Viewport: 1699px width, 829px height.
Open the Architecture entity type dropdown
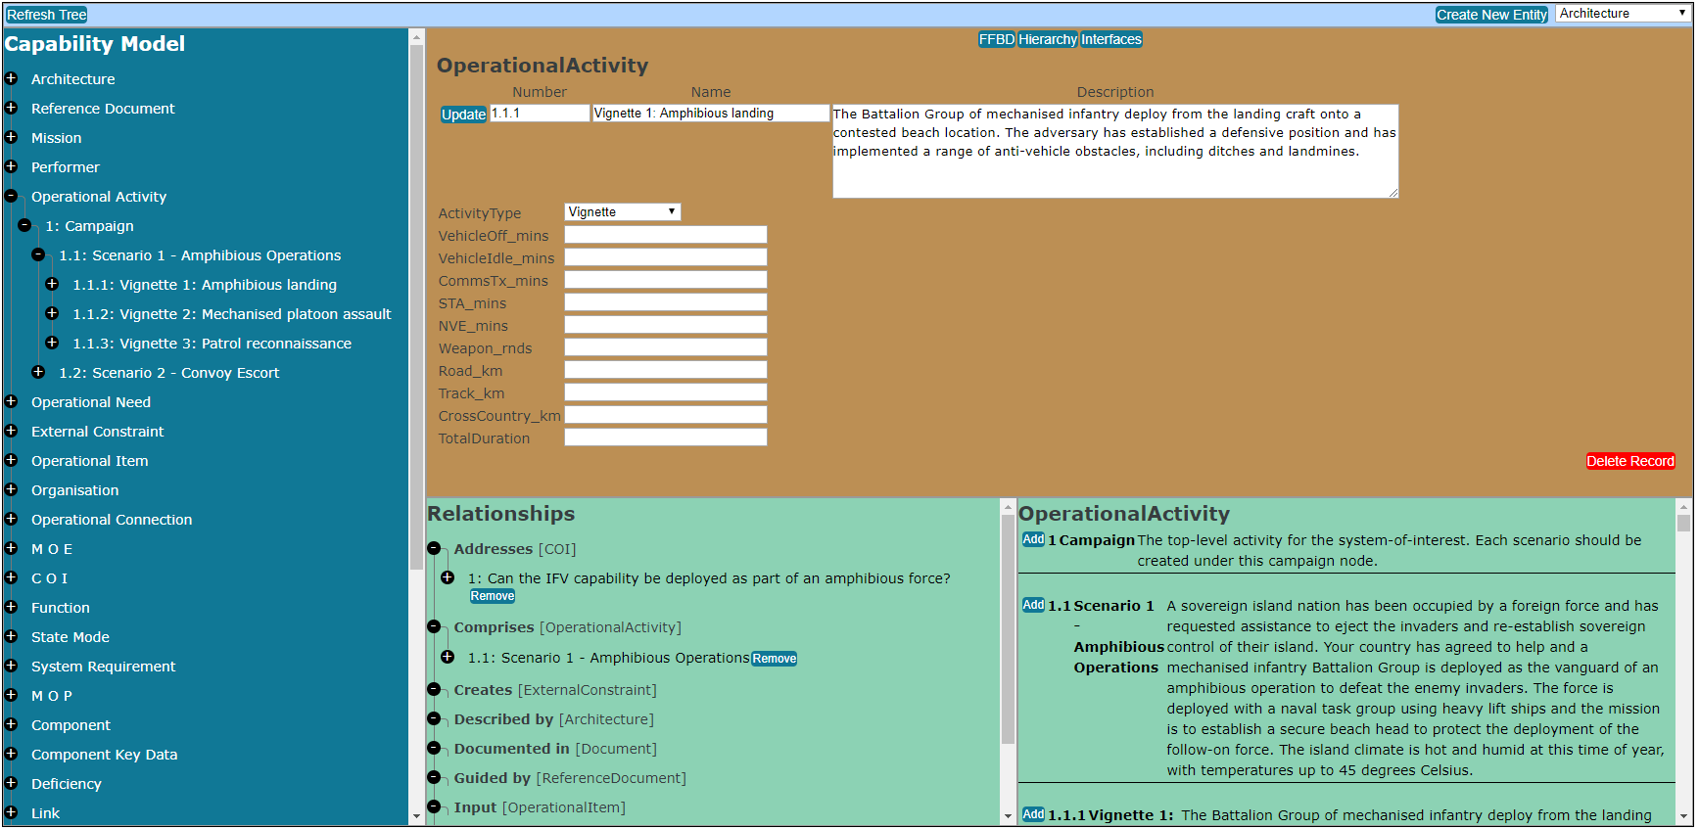[1622, 14]
